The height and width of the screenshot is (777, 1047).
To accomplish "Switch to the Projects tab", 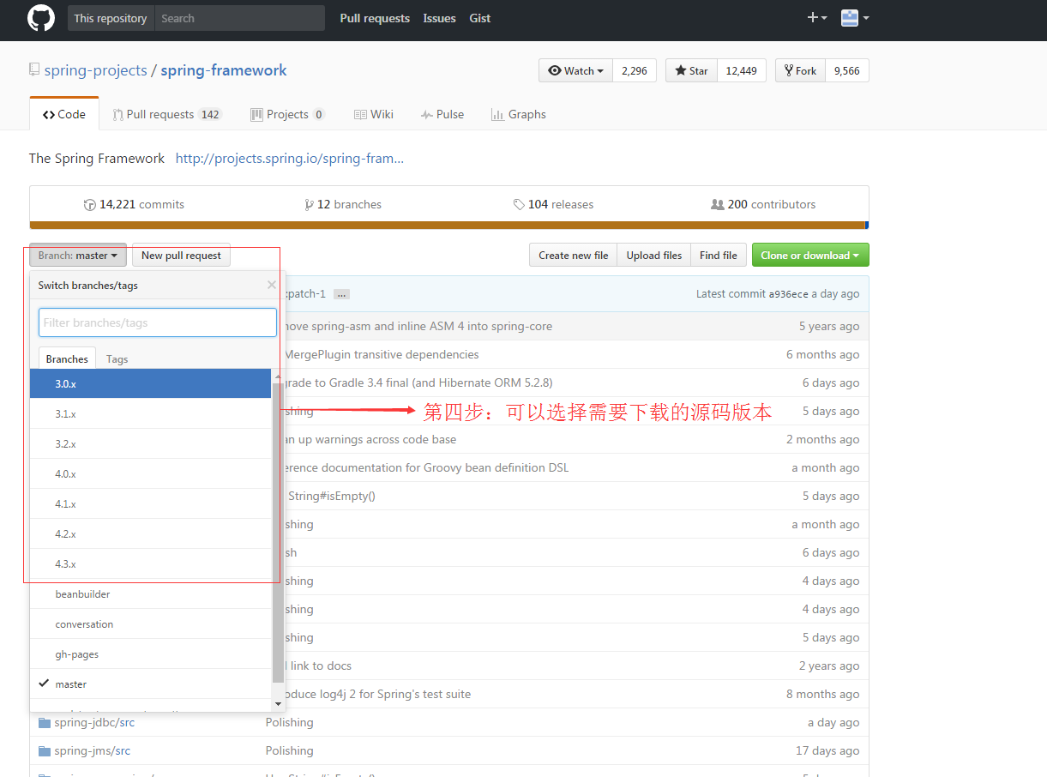I will point(287,114).
